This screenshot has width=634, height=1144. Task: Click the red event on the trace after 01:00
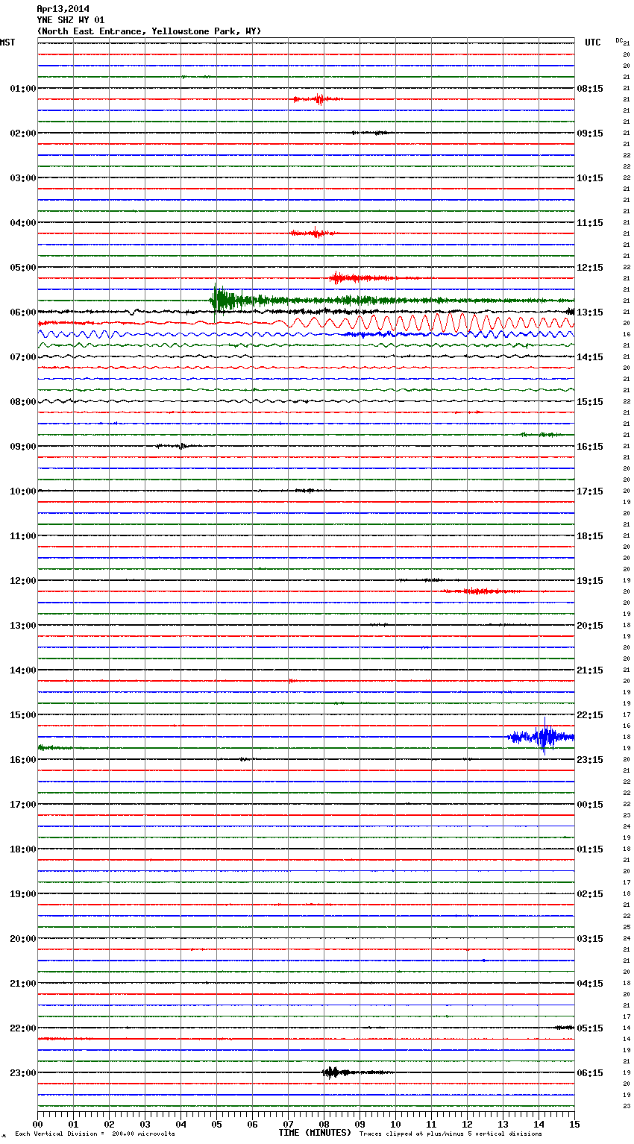[x=317, y=99]
